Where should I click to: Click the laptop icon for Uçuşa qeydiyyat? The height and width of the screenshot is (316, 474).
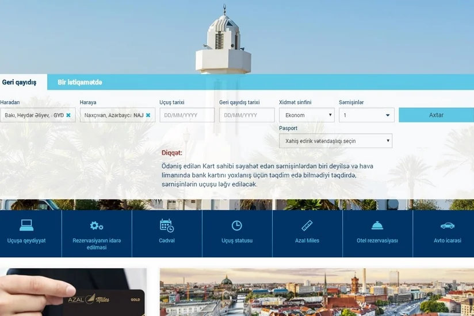26,225
